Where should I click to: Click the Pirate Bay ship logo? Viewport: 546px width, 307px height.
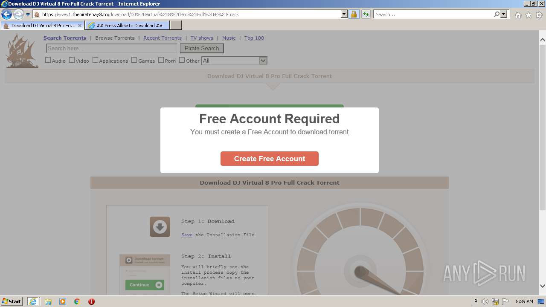(x=22, y=51)
